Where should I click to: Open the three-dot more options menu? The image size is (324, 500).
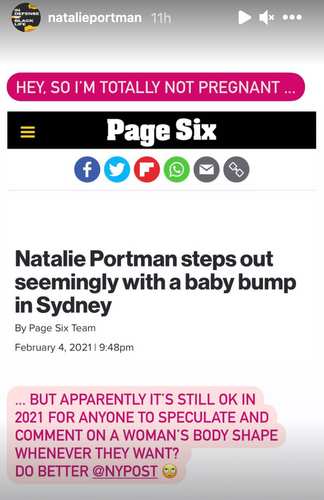coord(292,17)
